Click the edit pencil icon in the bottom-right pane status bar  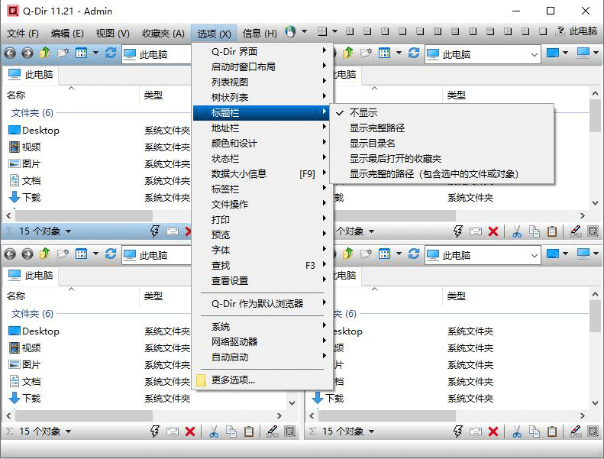pyautogui.click(x=575, y=432)
